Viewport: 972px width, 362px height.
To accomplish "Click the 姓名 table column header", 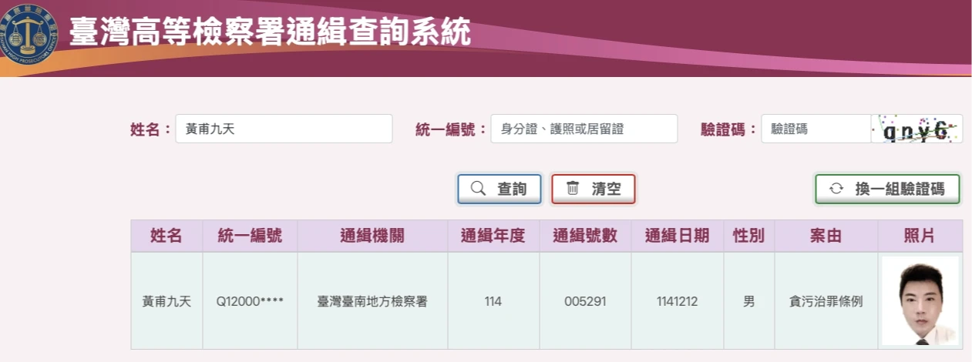I will tap(166, 236).
